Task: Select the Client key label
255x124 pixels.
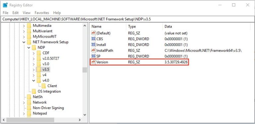Action: (52, 86)
